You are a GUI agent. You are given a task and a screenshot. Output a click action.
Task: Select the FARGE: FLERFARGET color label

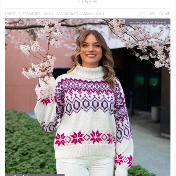pyautogui.click(x=22, y=14)
